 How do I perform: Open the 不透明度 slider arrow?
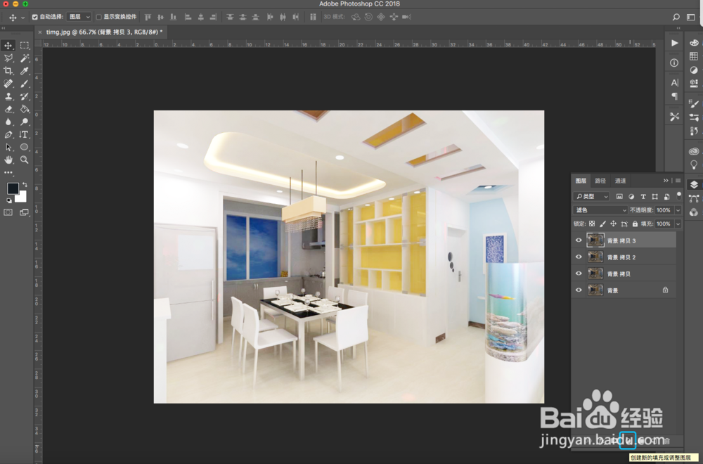click(x=678, y=210)
